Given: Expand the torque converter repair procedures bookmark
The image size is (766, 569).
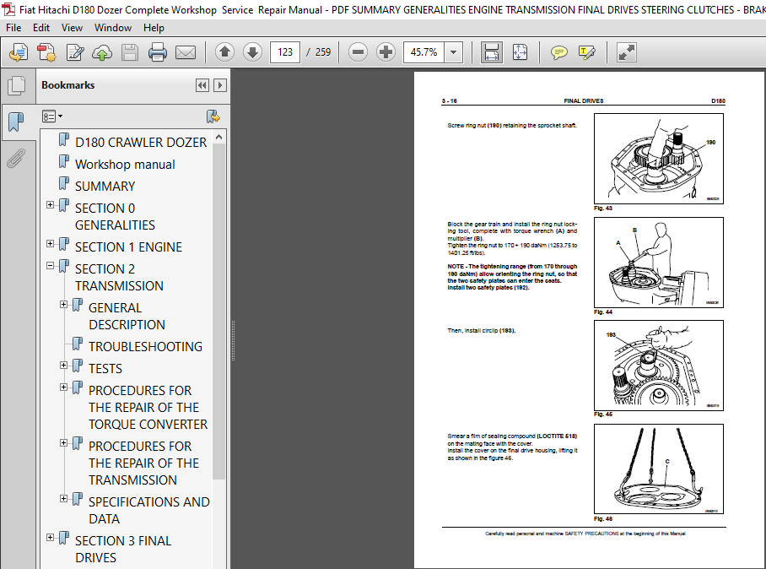Looking at the screenshot, I should (x=63, y=387).
